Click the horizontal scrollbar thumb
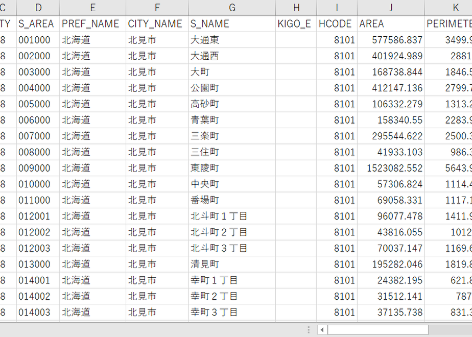This screenshot has height=337, width=472. 378,330
